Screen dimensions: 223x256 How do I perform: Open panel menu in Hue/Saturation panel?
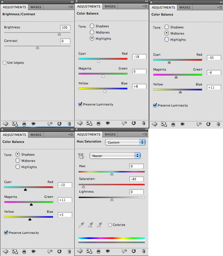click(145, 134)
